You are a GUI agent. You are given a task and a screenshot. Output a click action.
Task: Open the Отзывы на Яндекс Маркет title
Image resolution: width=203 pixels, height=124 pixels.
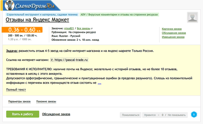(x=37, y=20)
